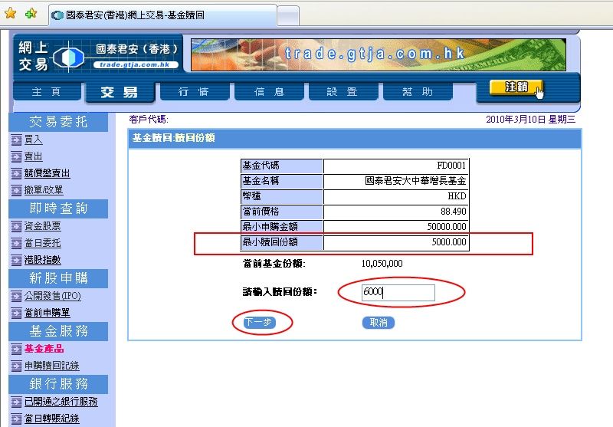The height and width of the screenshot is (427, 613).
Task: Click the arrow icon beside 撤單/改單
Action: 16,191
